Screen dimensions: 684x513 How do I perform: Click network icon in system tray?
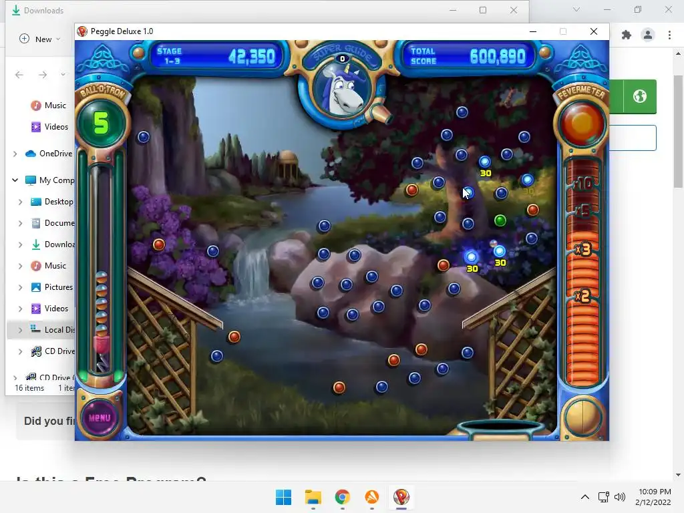(x=604, y=497)
